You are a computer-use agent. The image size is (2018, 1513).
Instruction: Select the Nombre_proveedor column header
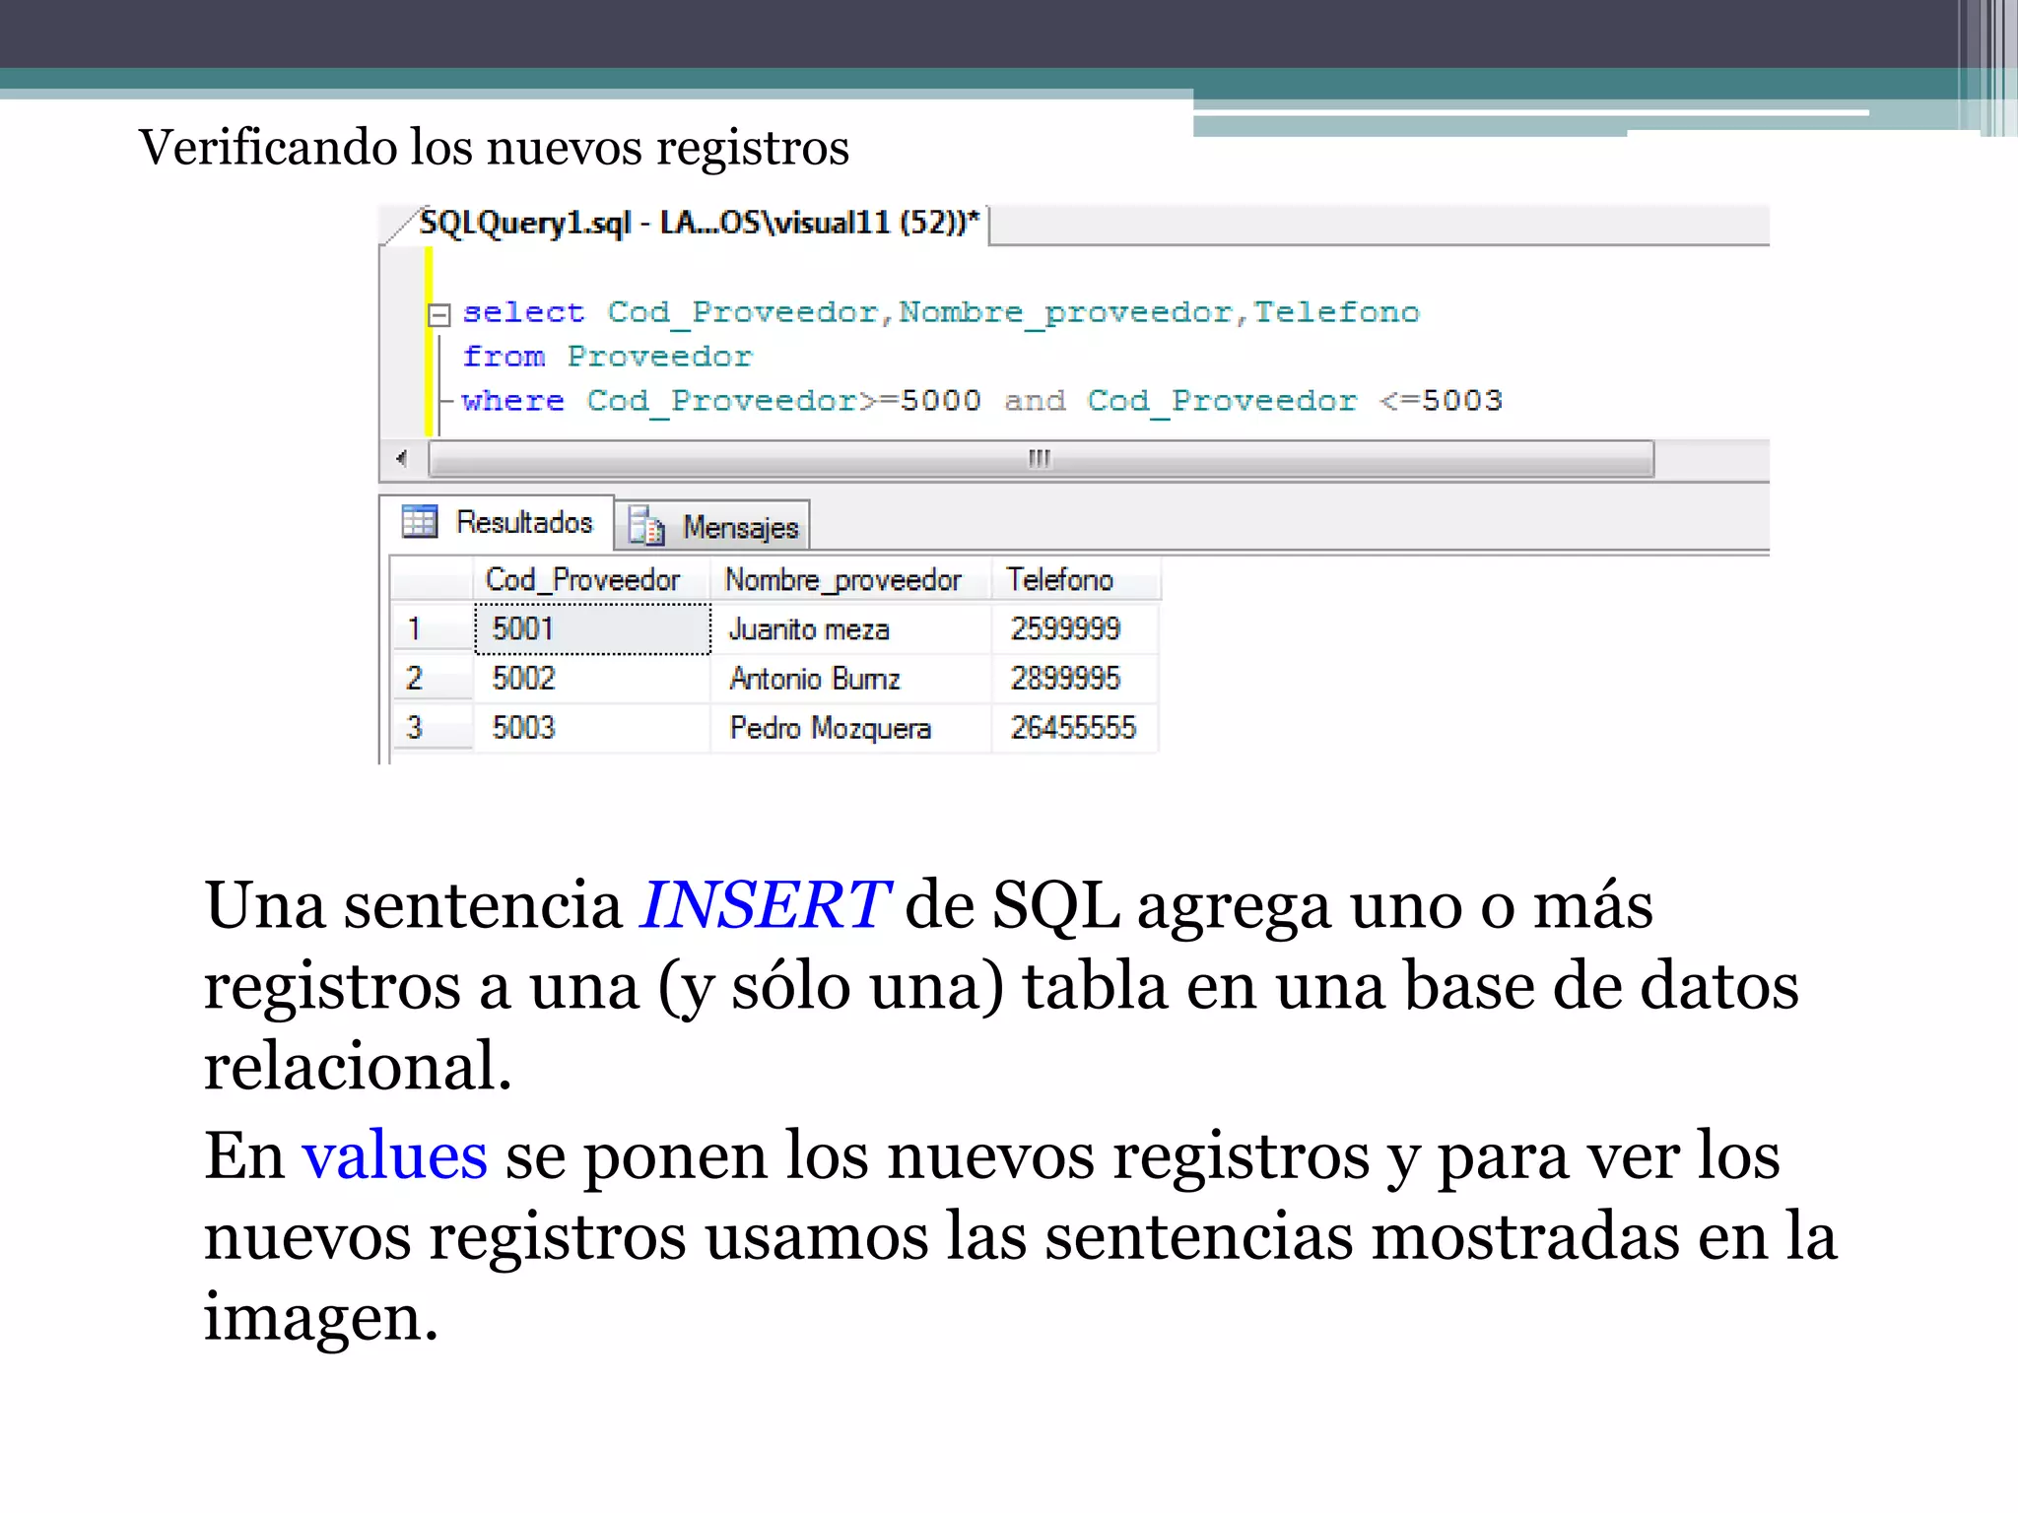coord(849,579)
